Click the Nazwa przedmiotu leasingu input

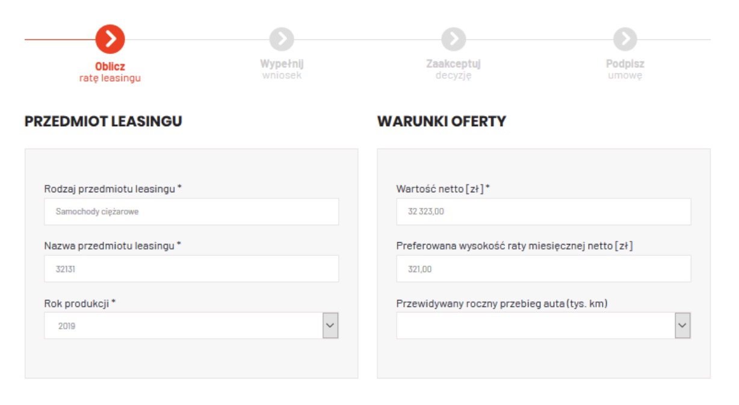(x=191, y=269)
